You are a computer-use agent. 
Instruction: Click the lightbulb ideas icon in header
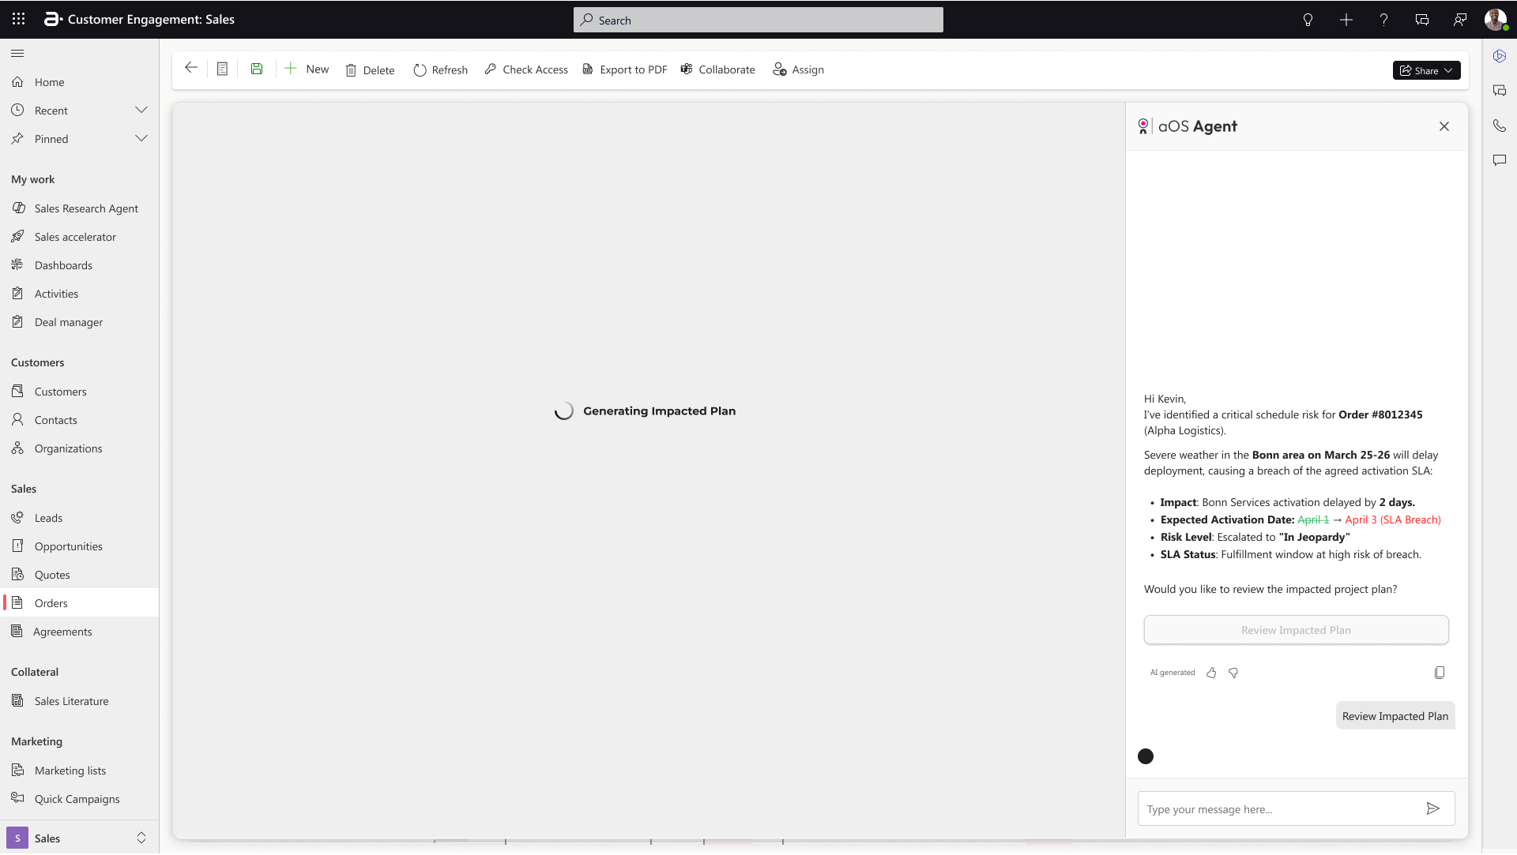pyautogui.click(x=1308, y=20)
